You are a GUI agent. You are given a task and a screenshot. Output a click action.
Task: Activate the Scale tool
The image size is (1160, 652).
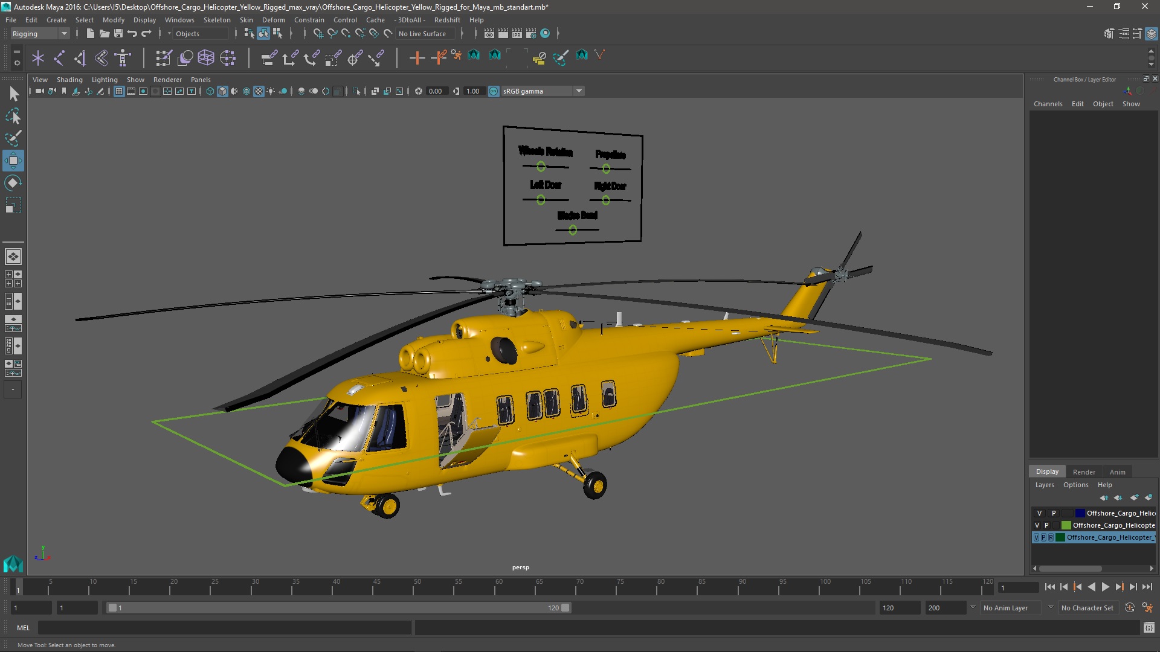13,205
